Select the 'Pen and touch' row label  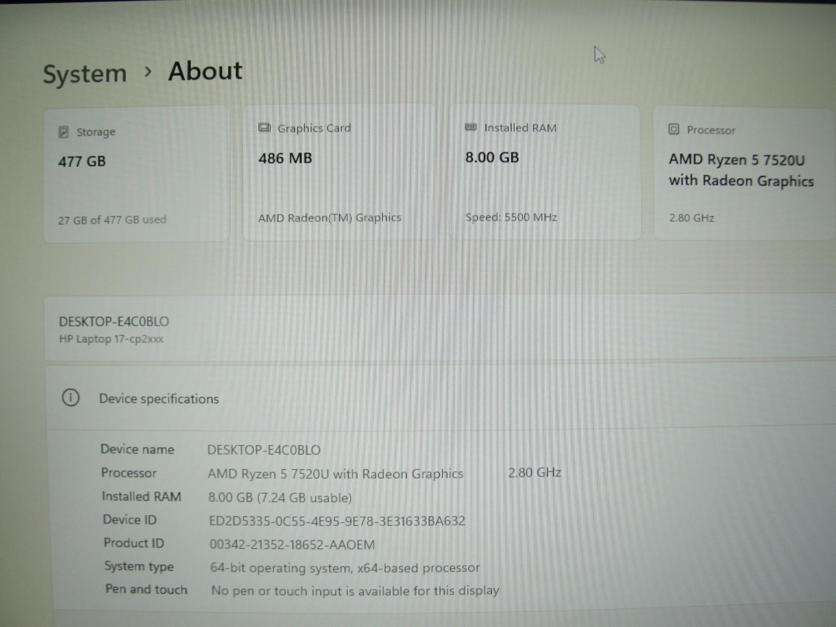(146, 589)
